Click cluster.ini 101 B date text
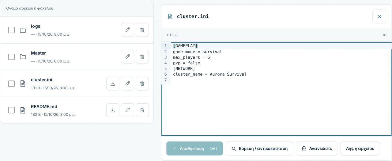 point(53,88)
